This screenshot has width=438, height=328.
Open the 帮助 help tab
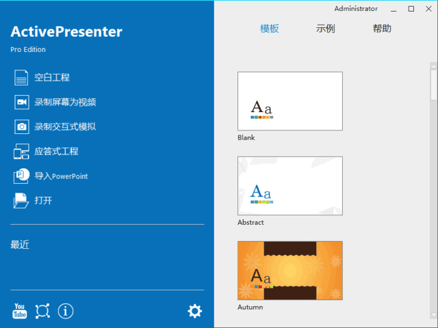382,29
